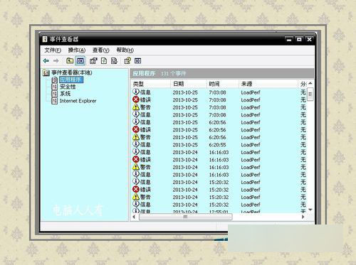356x265 pixels.
Task: Open the 操作(A) menu
Action: coord(77,50)
